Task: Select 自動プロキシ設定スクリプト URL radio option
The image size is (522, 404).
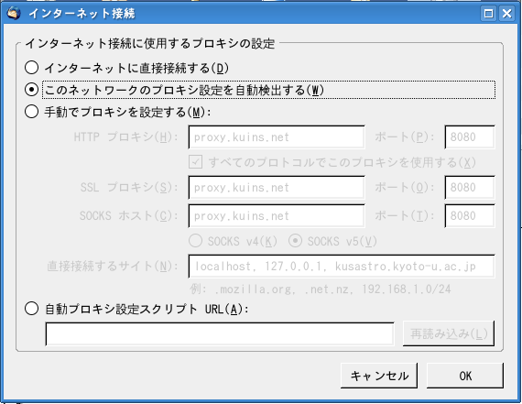Action: [x=32, y=309]
